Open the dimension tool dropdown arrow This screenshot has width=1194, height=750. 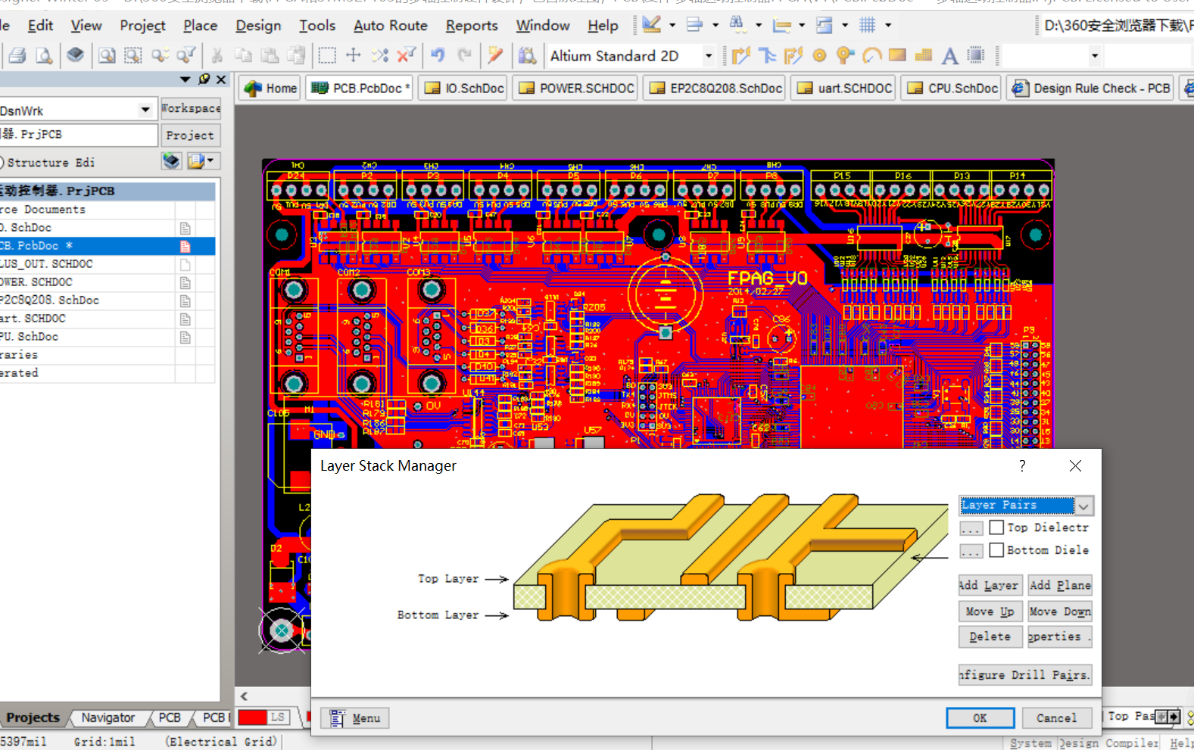(802, 25)
